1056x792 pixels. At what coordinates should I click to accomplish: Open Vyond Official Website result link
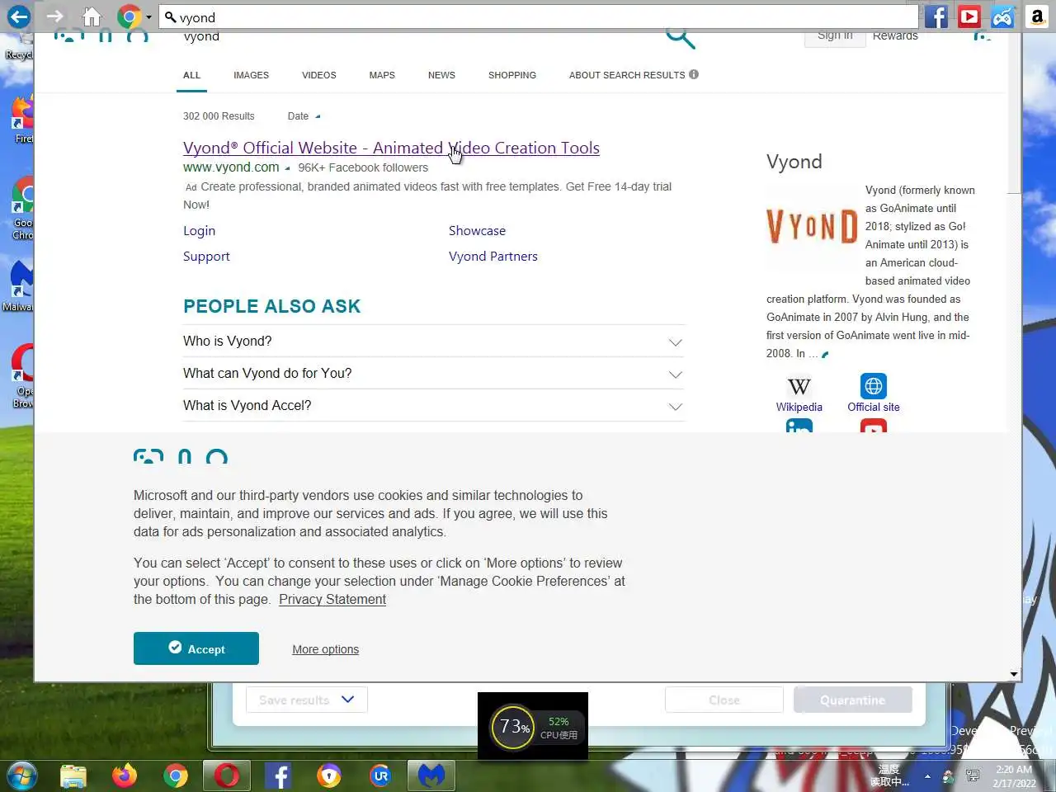(391, 148)
